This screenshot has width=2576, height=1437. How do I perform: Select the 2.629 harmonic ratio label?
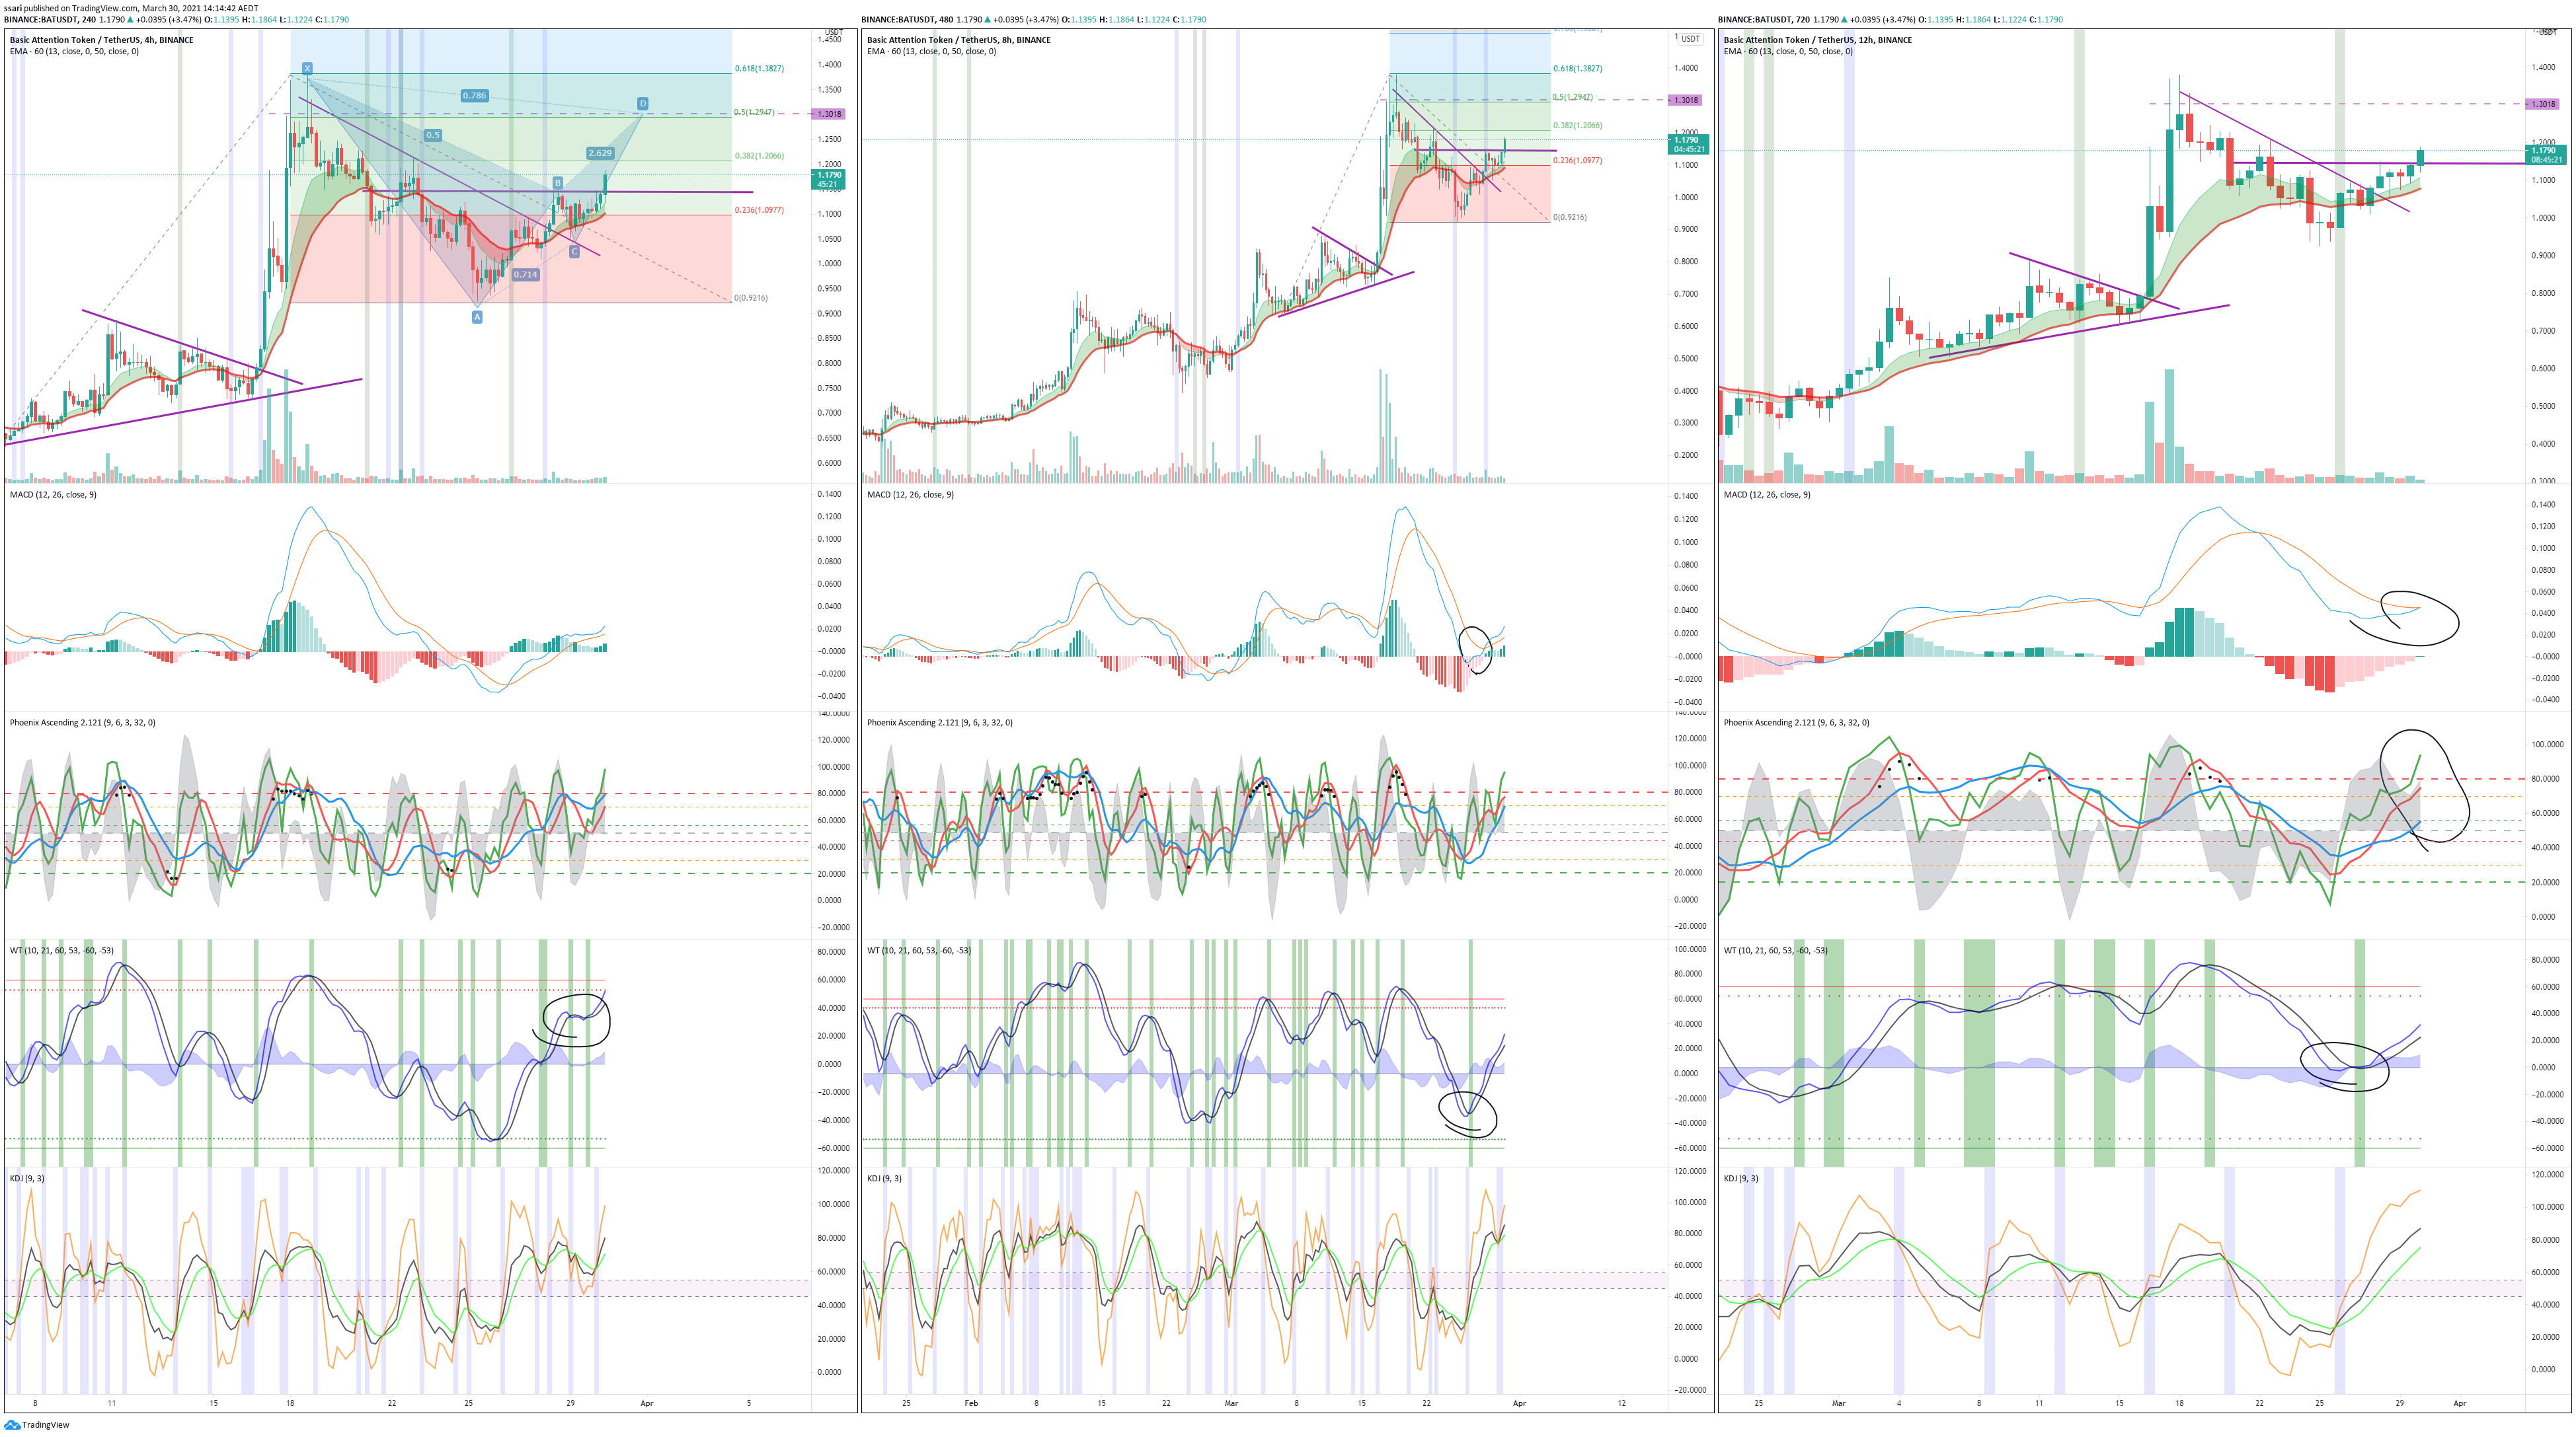point(600,153)
